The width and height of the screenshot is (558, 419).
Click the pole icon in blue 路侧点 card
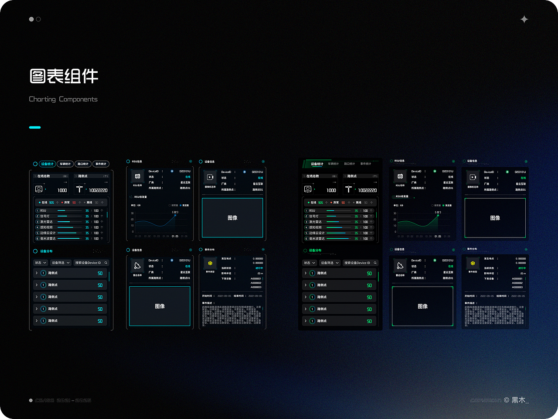tap(79, 189)
